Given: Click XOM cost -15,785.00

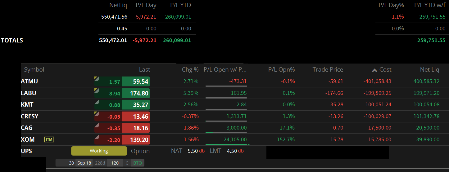Looking at the screenshot, I should pos(379,139).
